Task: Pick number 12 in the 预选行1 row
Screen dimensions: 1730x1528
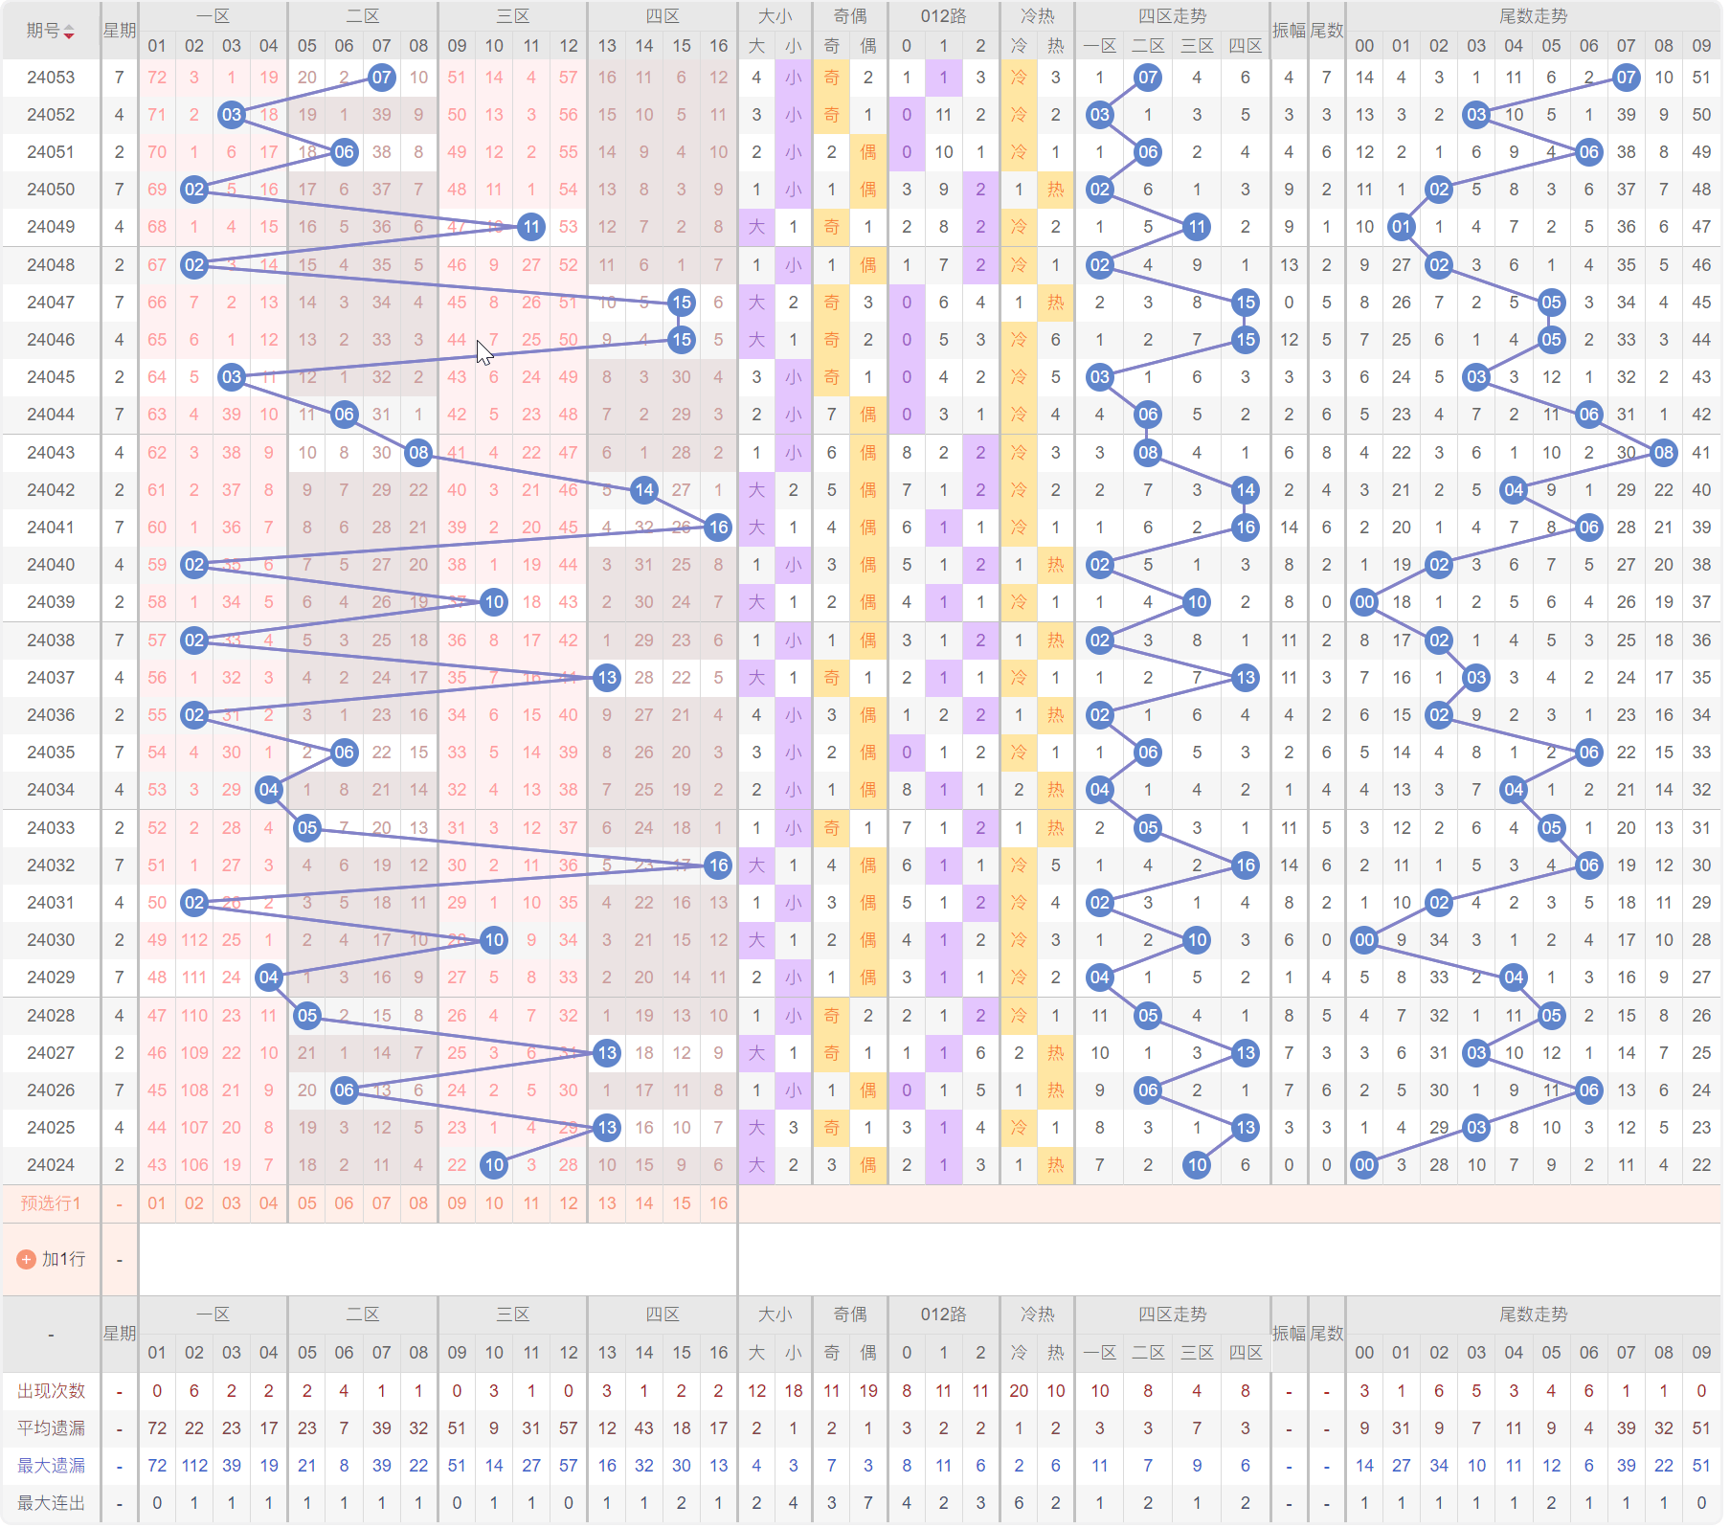Action: [x=569, y=1203]
